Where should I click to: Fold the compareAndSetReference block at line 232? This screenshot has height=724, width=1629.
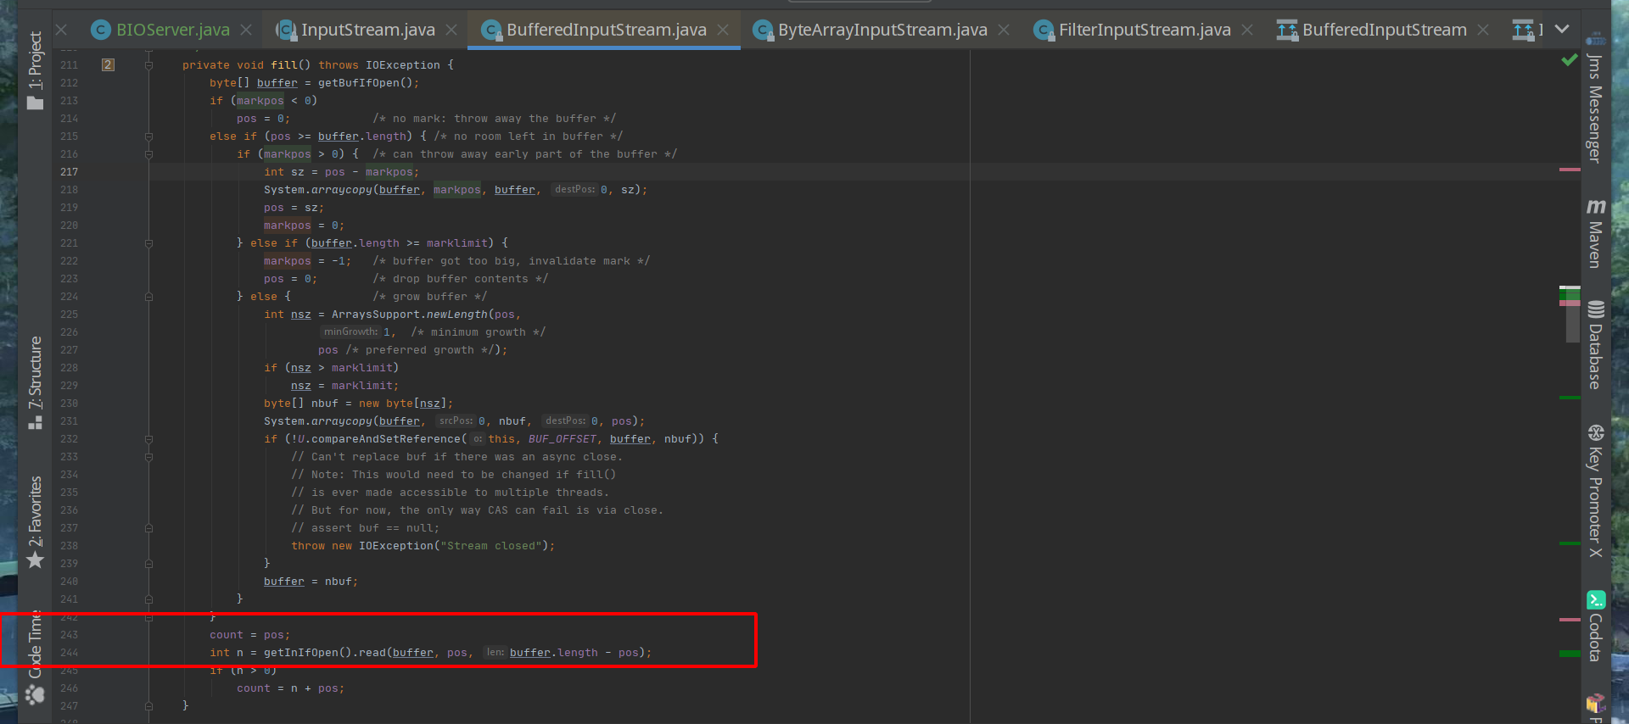coord(148,439)
